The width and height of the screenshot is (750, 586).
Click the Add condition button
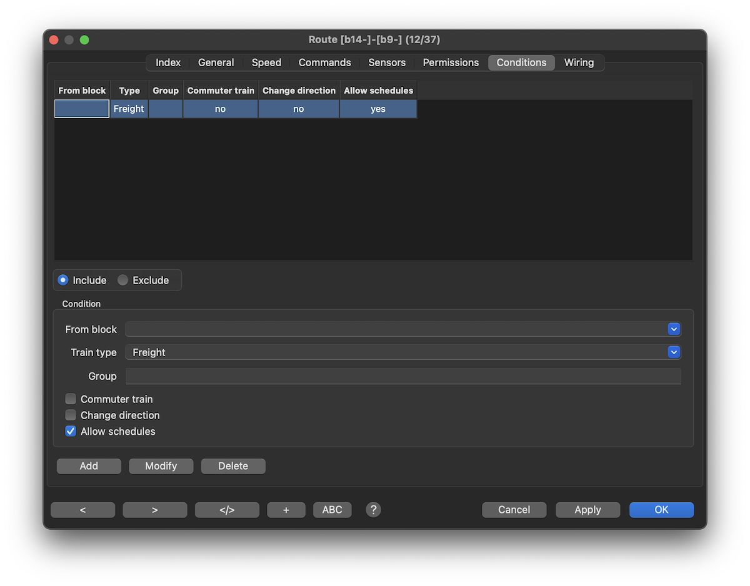pos(89,466)
